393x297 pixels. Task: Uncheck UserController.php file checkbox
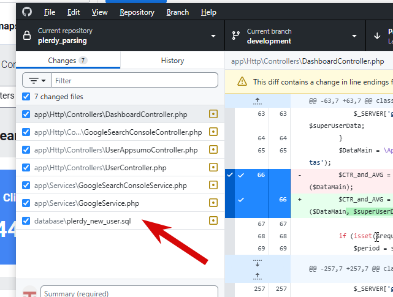click(x=26, y=168)
